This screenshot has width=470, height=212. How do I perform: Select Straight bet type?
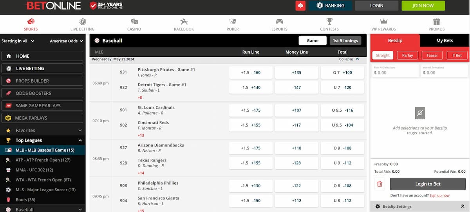[383, 55]
